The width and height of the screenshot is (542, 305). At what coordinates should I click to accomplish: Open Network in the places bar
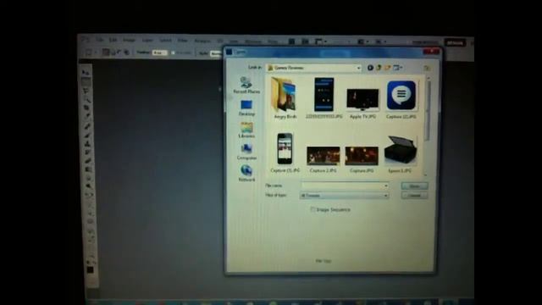pyautogui.click(x=246, y=174)
